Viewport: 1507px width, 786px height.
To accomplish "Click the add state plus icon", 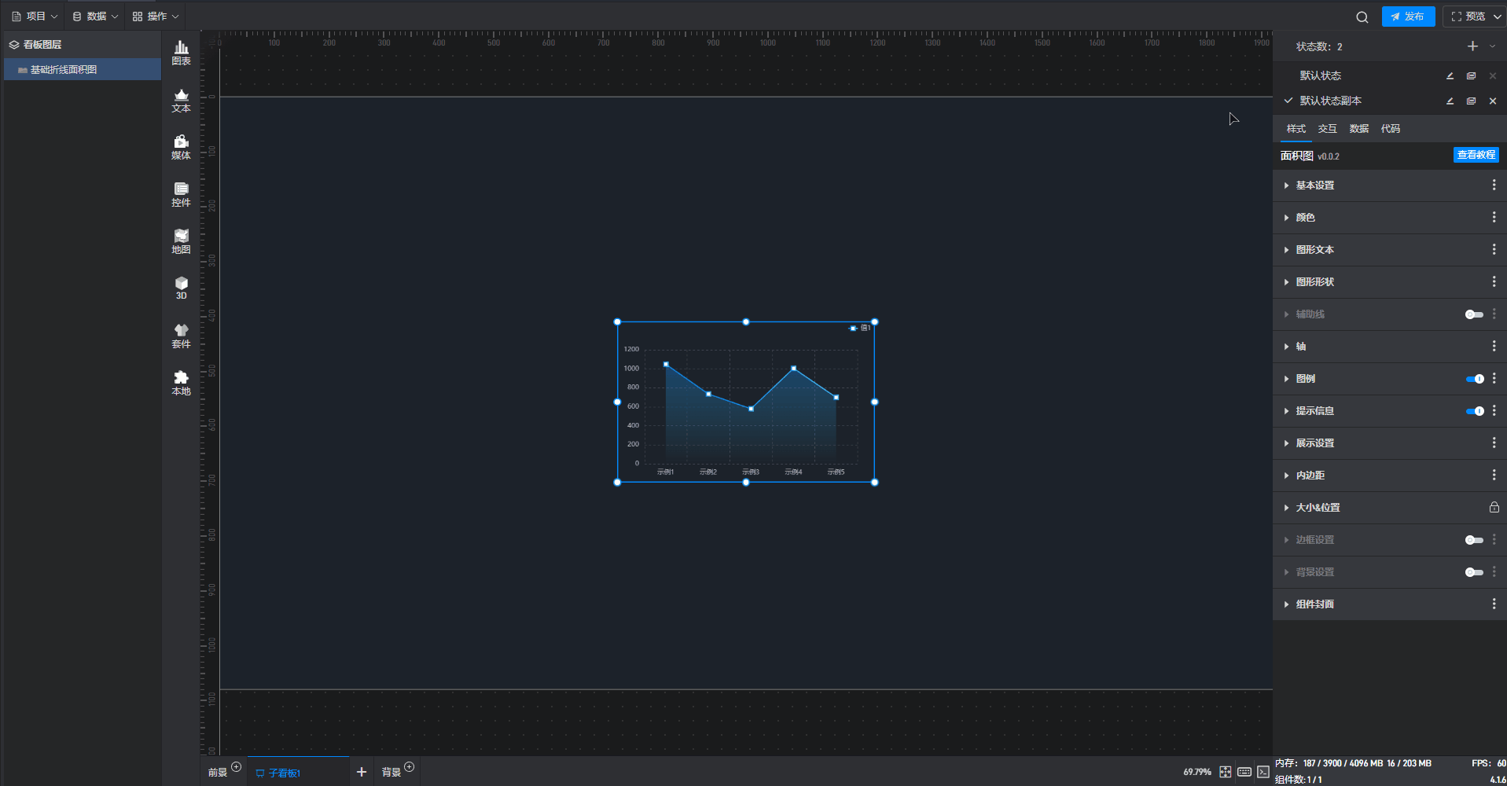I will tap(1472, 46).
